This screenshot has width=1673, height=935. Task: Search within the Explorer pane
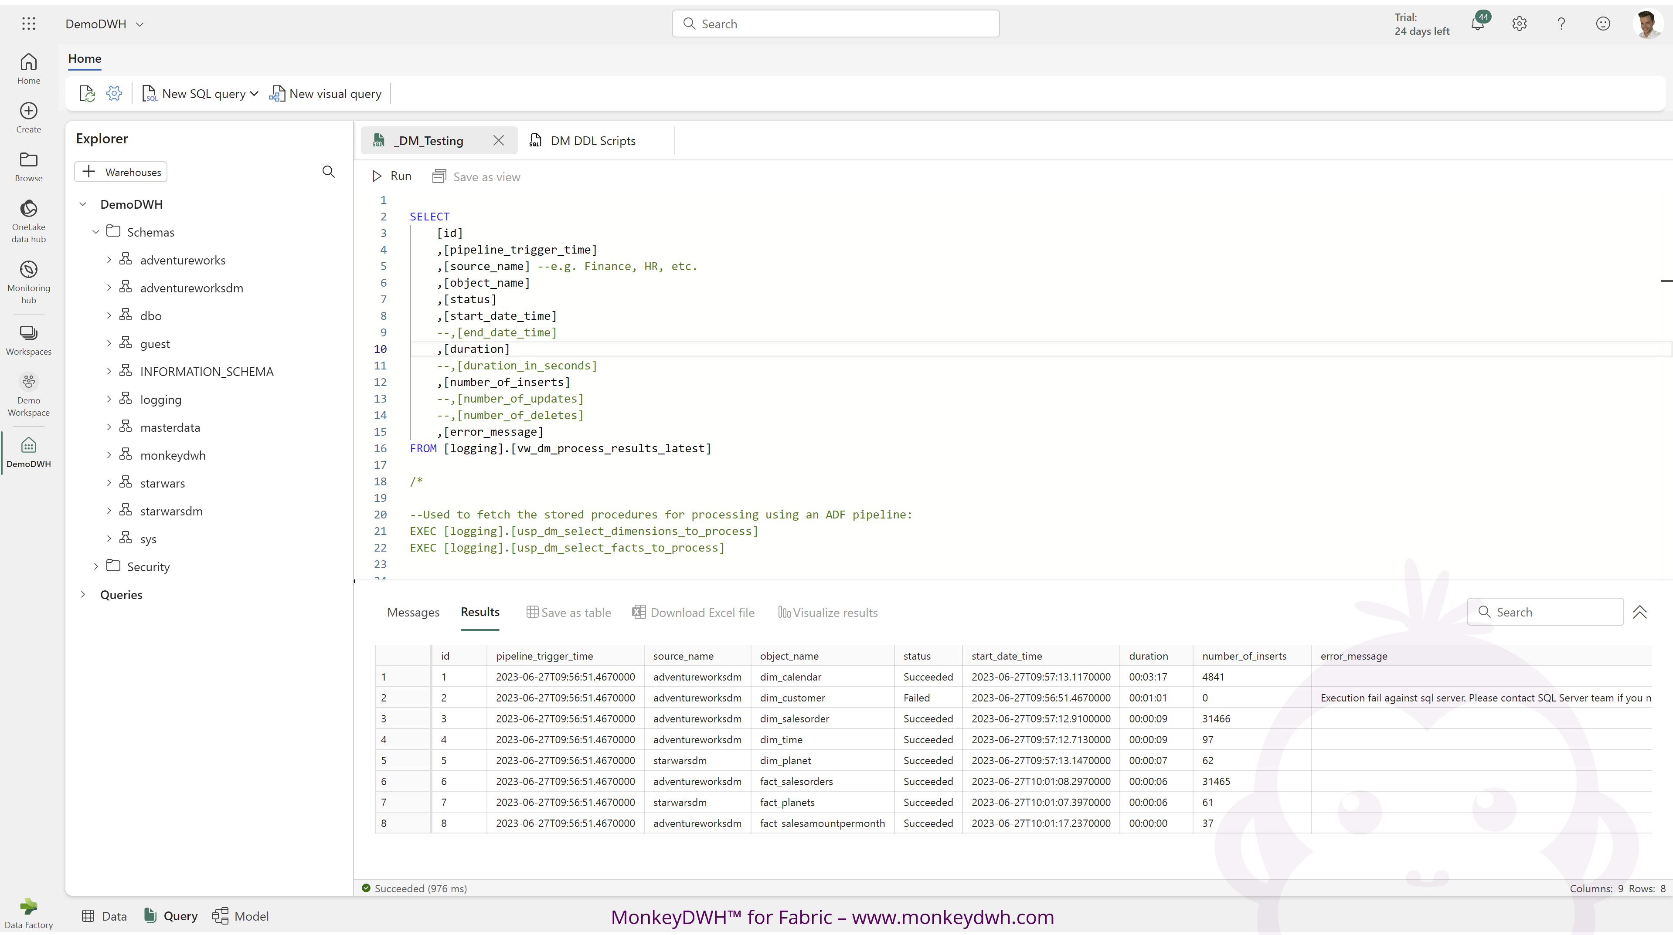pos(329,172)
